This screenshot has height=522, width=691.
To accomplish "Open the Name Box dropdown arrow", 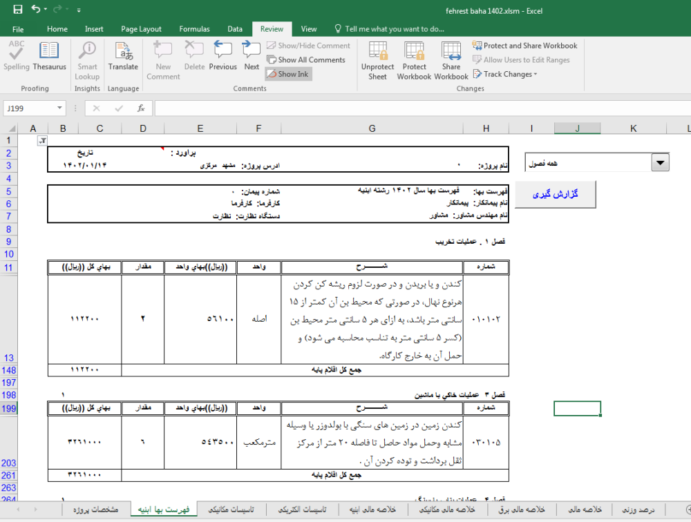I will click(61, 108).
